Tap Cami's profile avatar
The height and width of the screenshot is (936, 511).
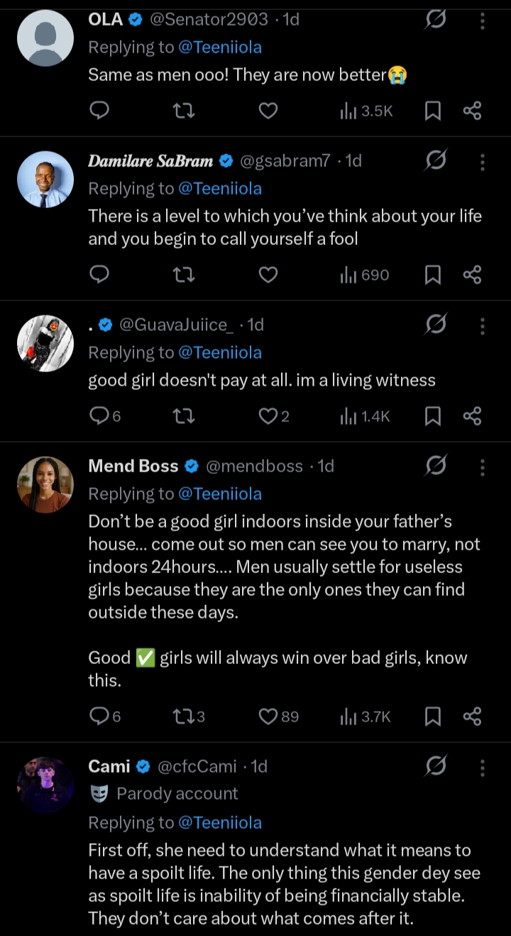[45, 785]
